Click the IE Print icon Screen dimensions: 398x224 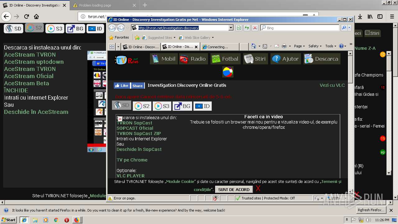click(x=284, y=46)
